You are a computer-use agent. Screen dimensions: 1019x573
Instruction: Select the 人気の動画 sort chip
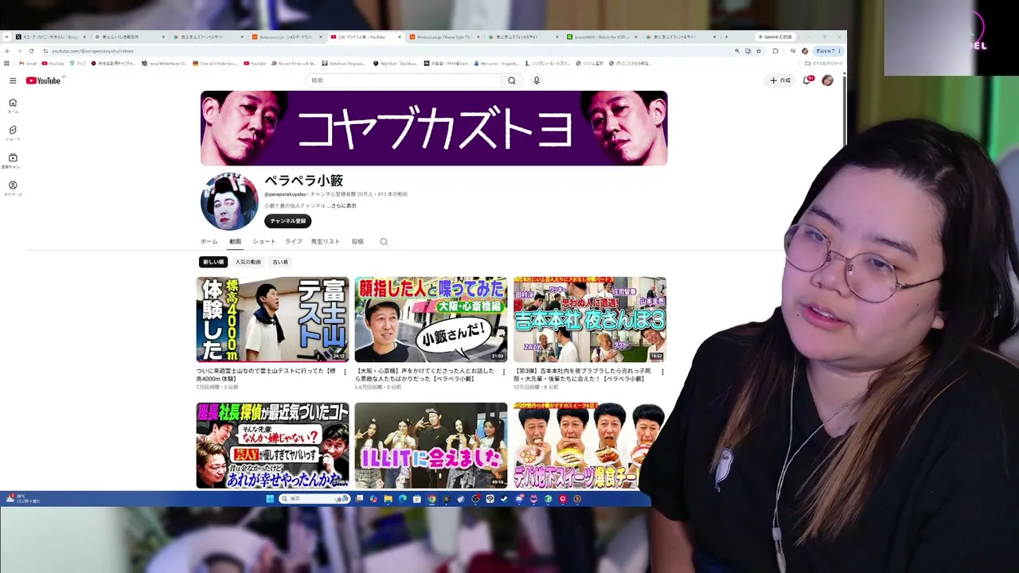(x=248, y=262)
